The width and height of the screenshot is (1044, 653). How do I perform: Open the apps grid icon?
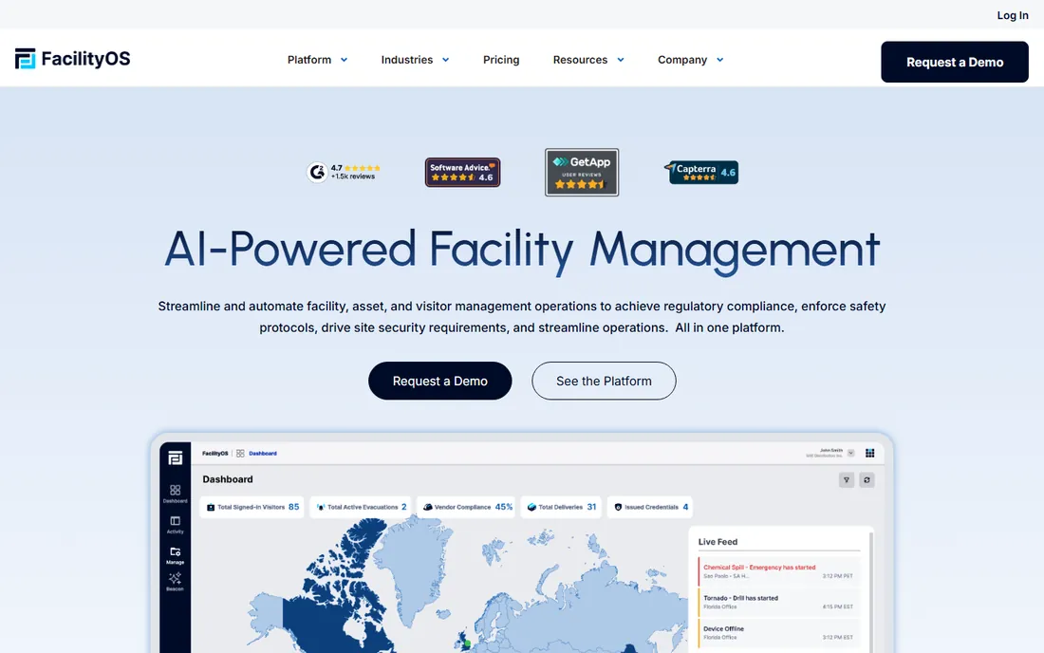point(869,454)
